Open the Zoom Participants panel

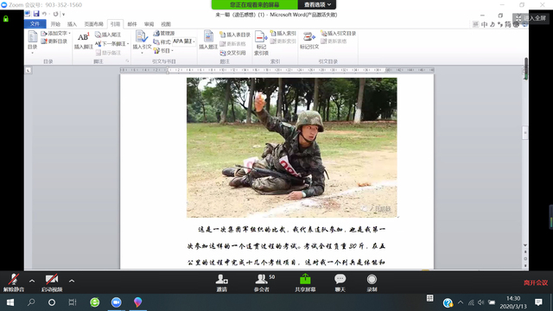pyautogui.click(x=262, y=282)
